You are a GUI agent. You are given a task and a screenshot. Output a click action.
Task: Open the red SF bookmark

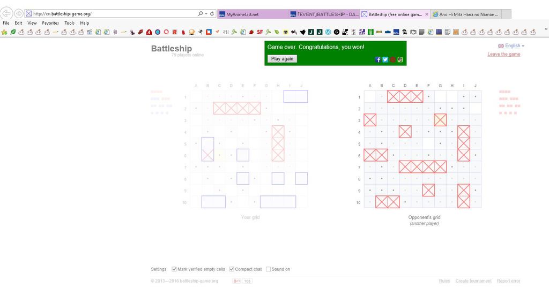point(260,32)
